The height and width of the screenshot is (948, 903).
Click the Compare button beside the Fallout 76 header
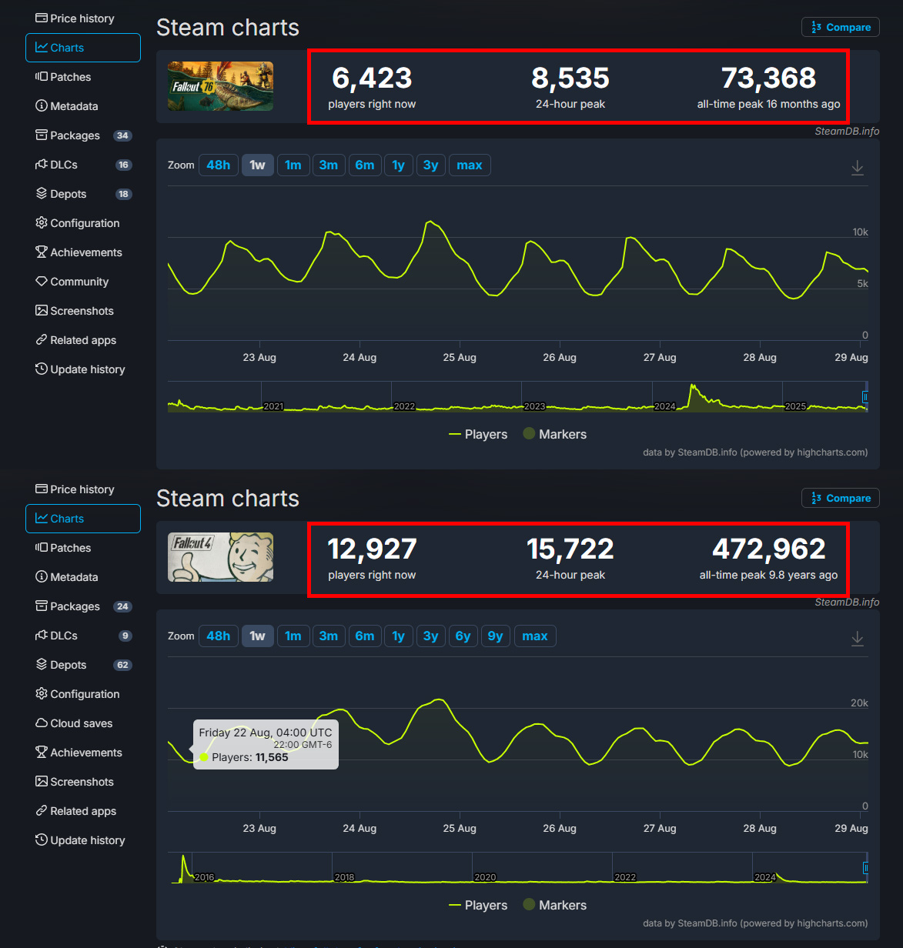point(841,27)
